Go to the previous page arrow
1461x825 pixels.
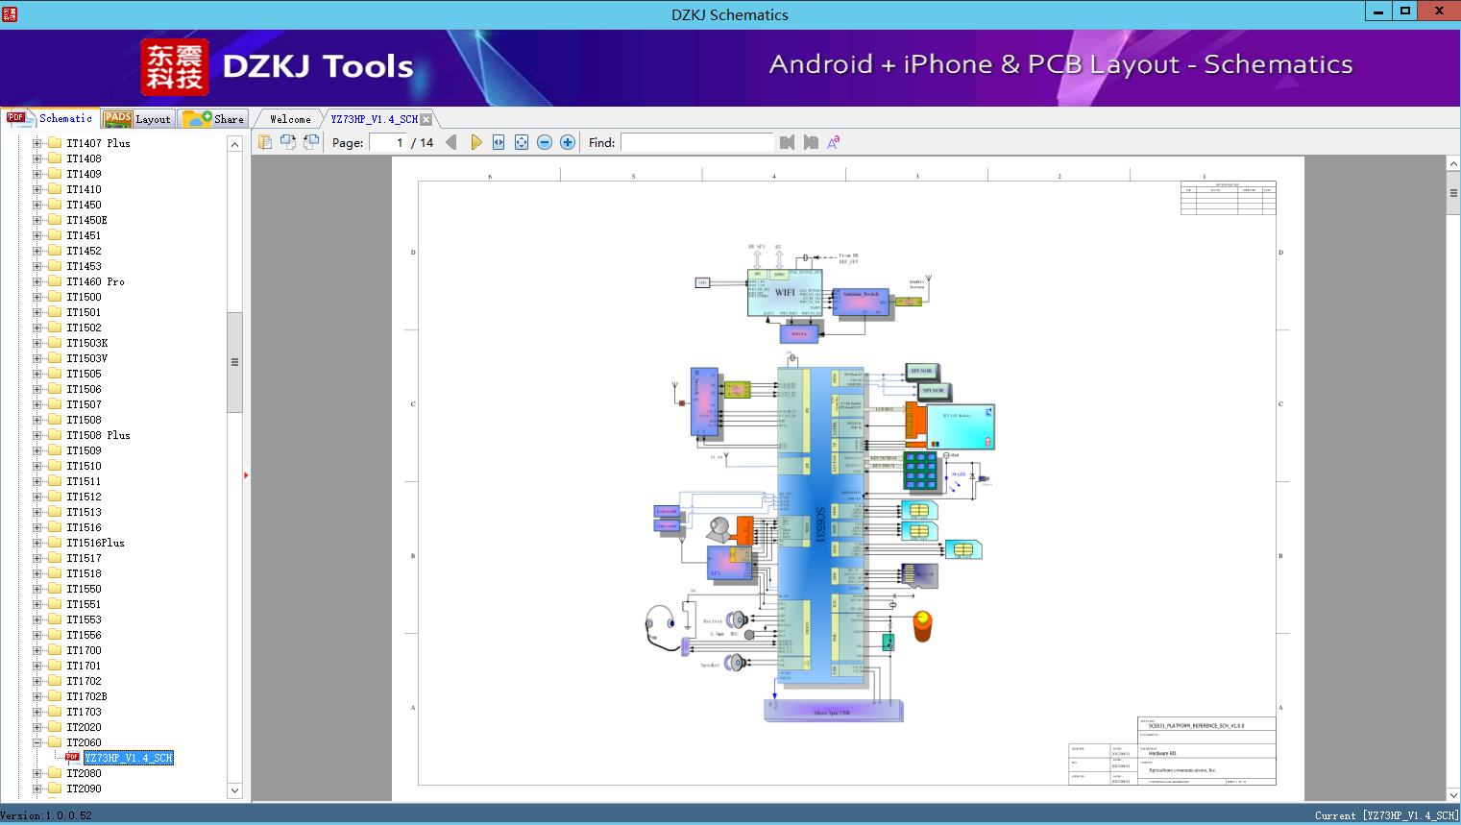(x=451, y=142)
